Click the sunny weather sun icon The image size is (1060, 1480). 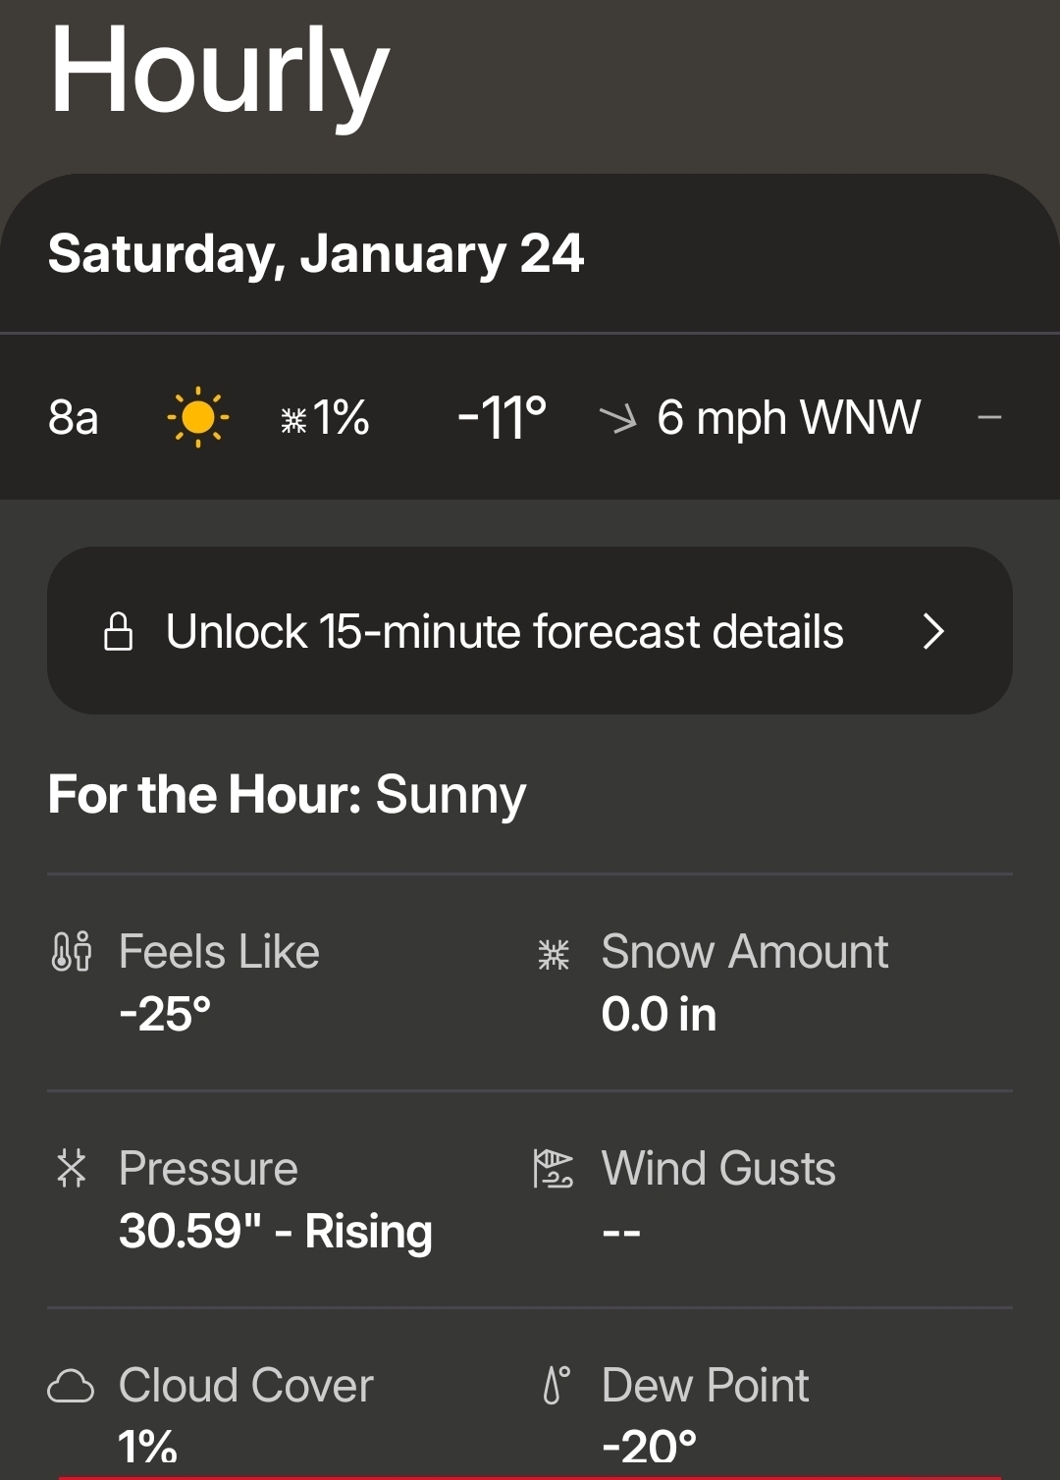(x=198, y=418)
